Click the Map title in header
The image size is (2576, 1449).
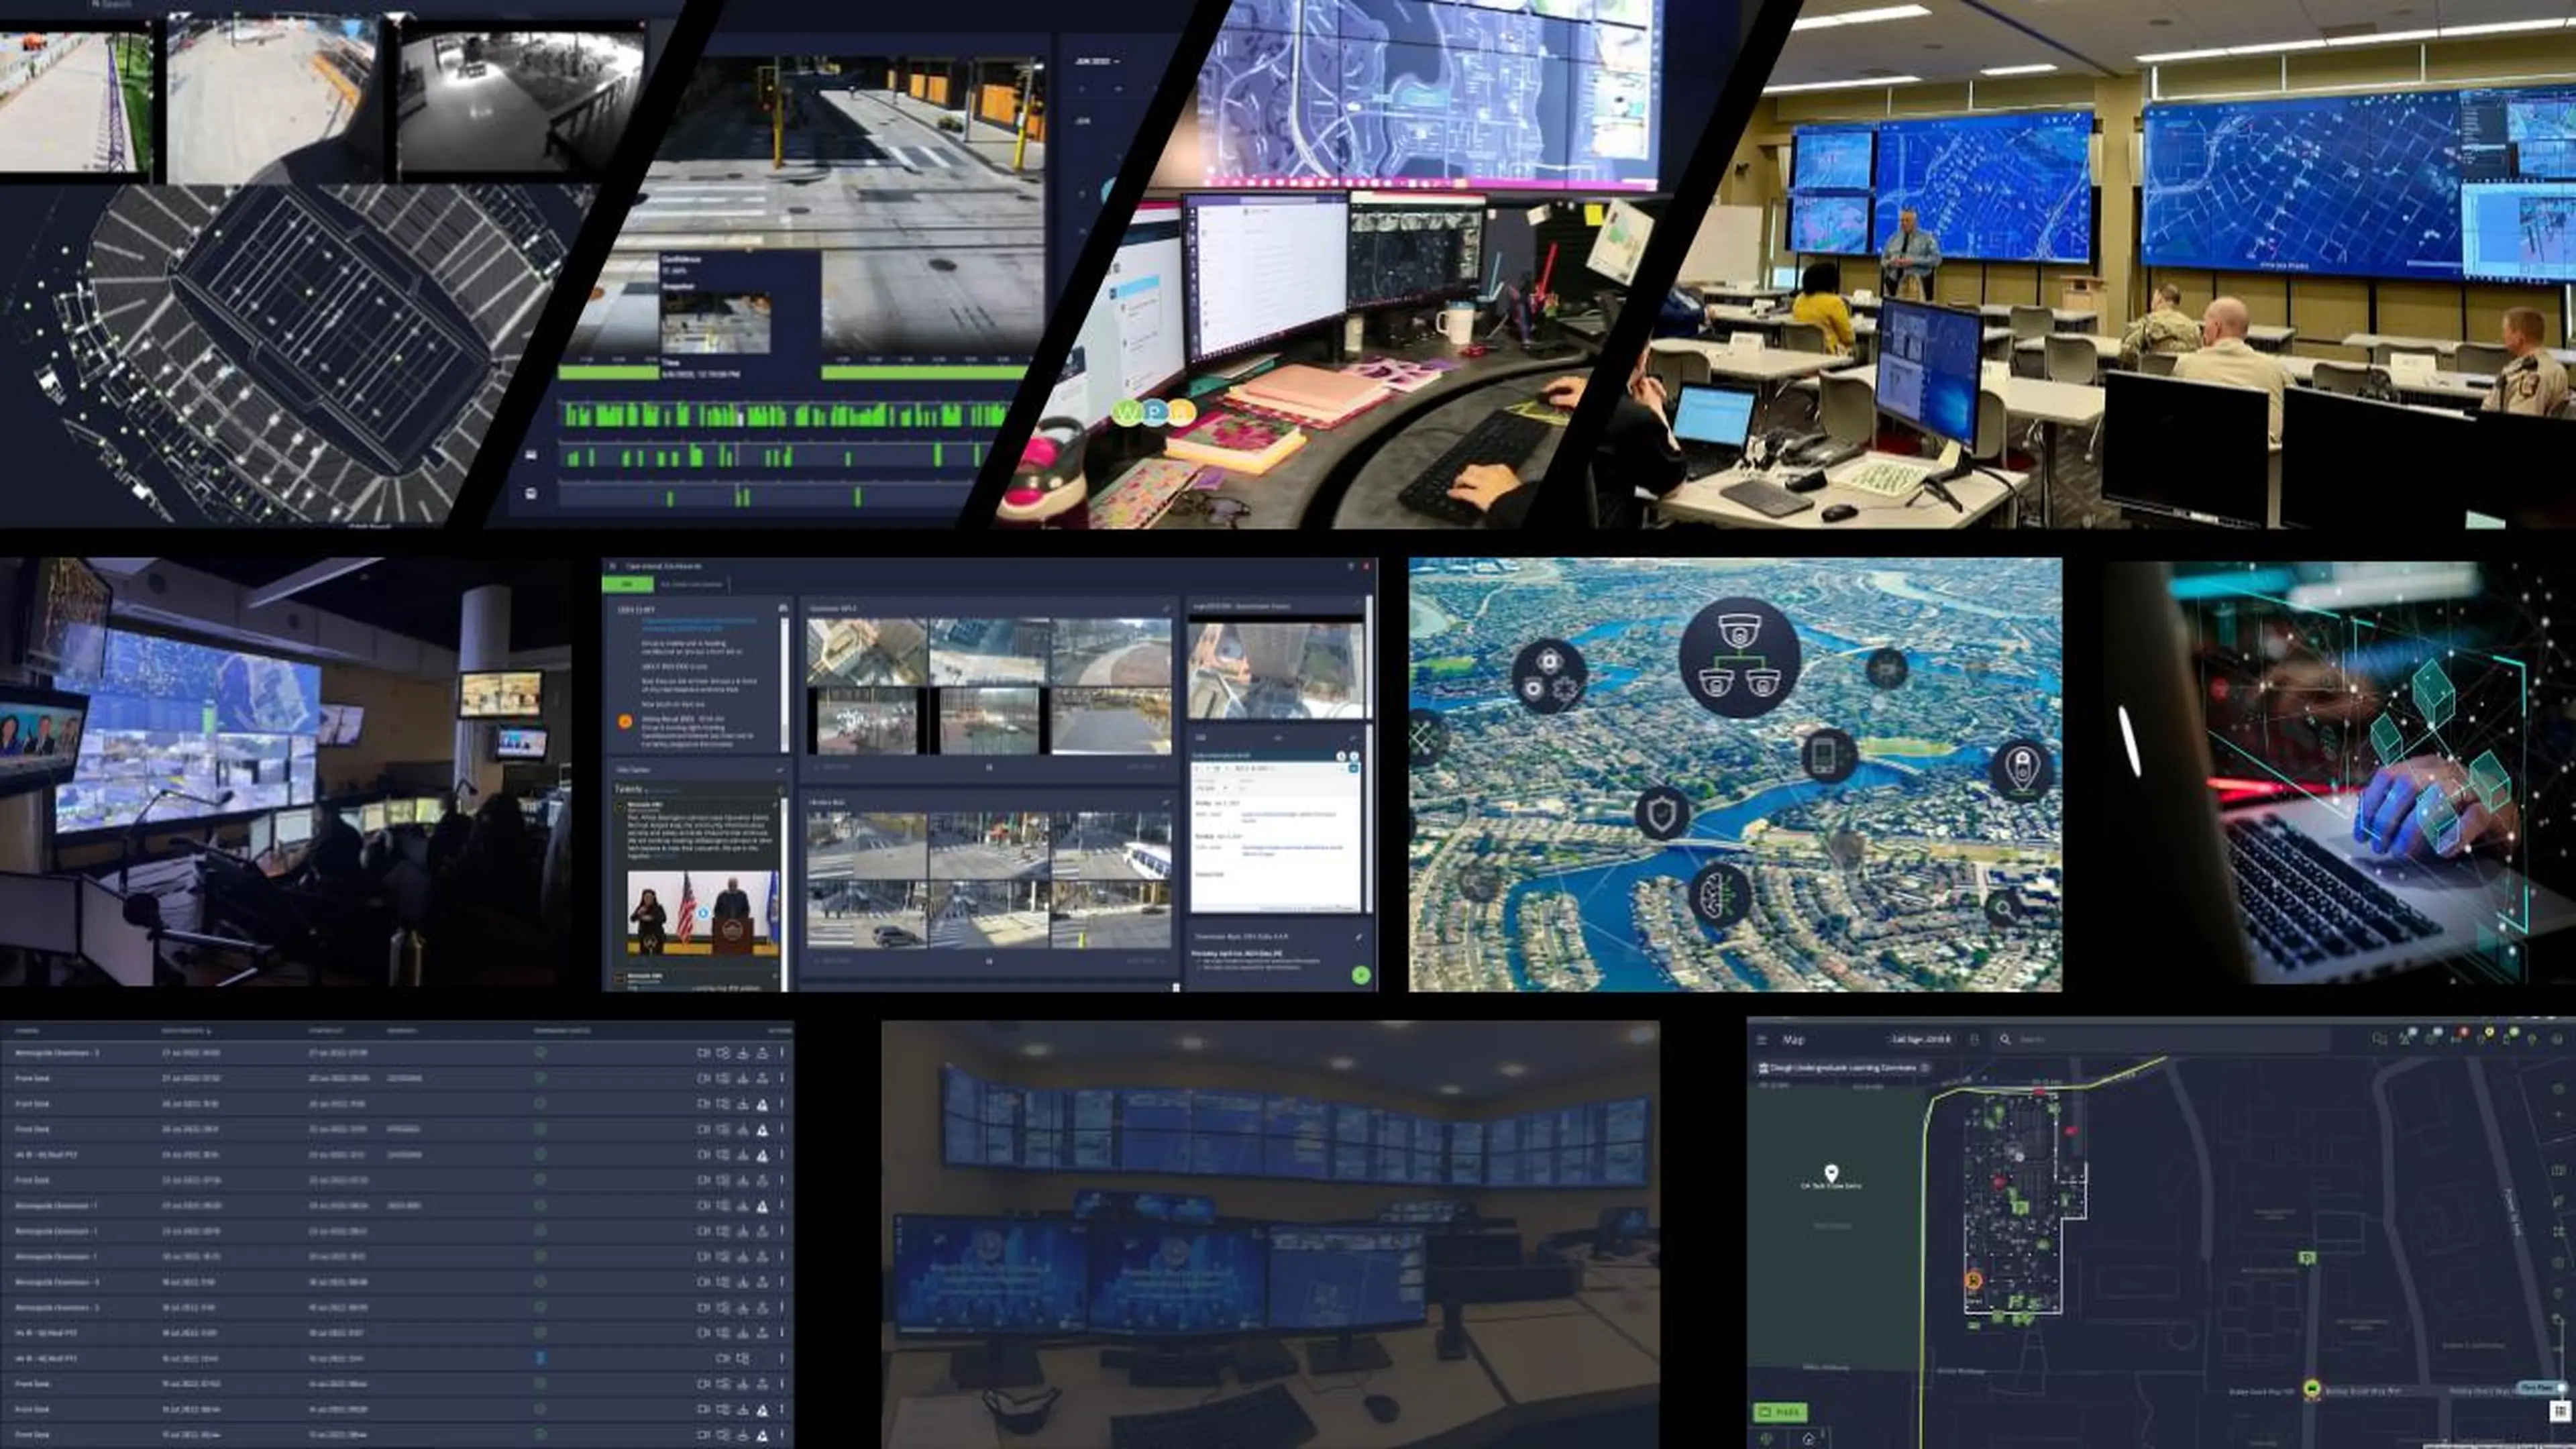point(1794,1040)
